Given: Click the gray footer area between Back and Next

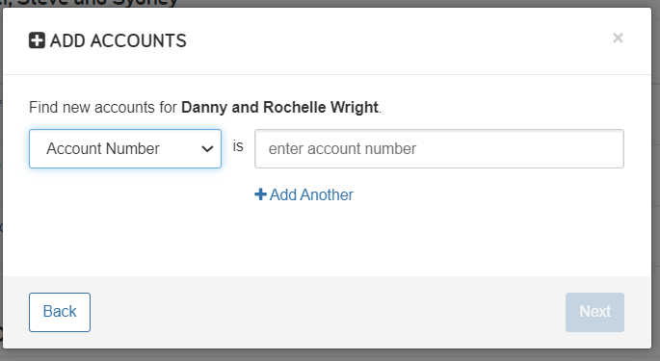Looking at the screenshot, I should click(x=328, y=312).
